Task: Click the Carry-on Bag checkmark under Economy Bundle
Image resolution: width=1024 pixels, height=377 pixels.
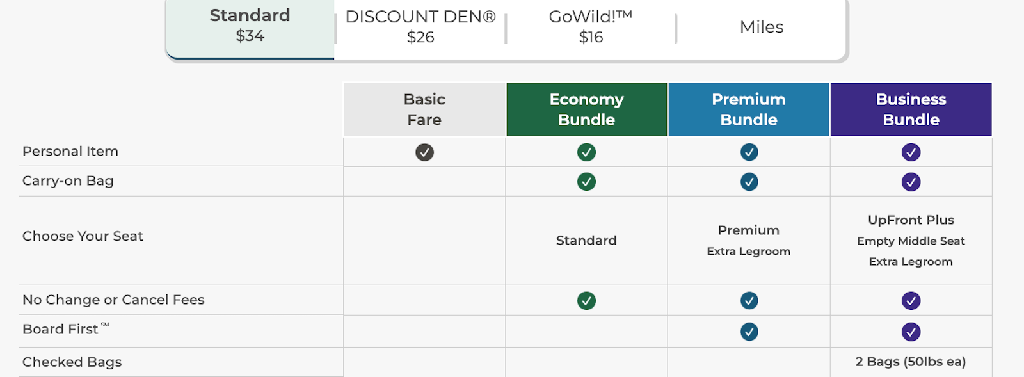Action: (586, 181)
